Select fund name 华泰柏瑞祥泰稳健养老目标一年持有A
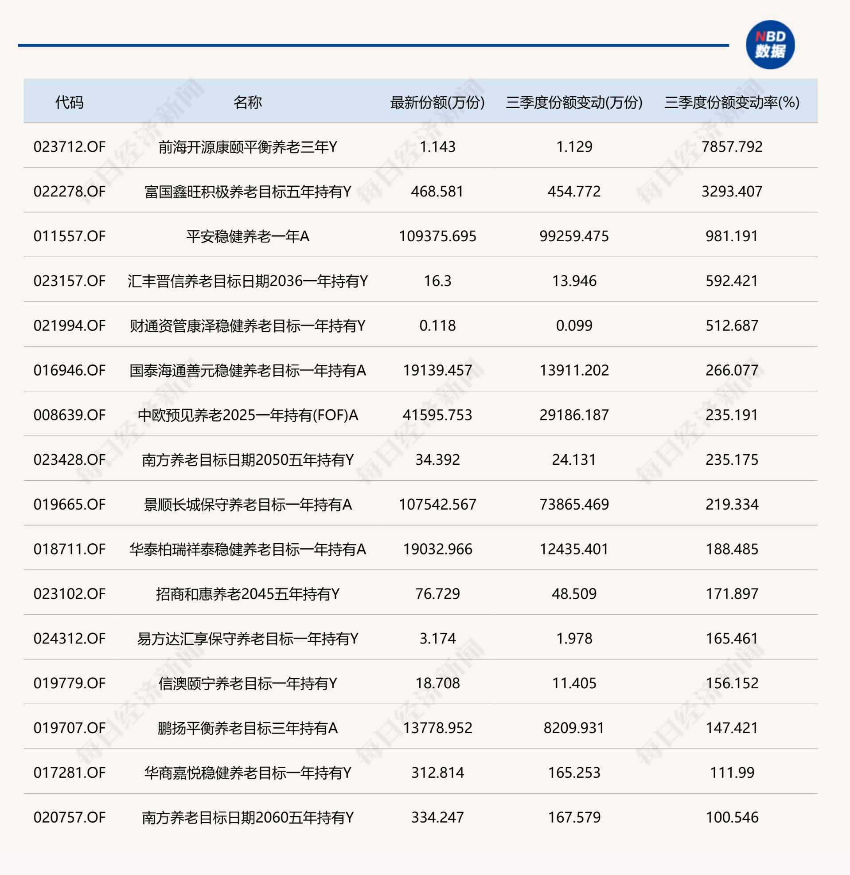This screenshot has width=850, height=875. point(248,549)
